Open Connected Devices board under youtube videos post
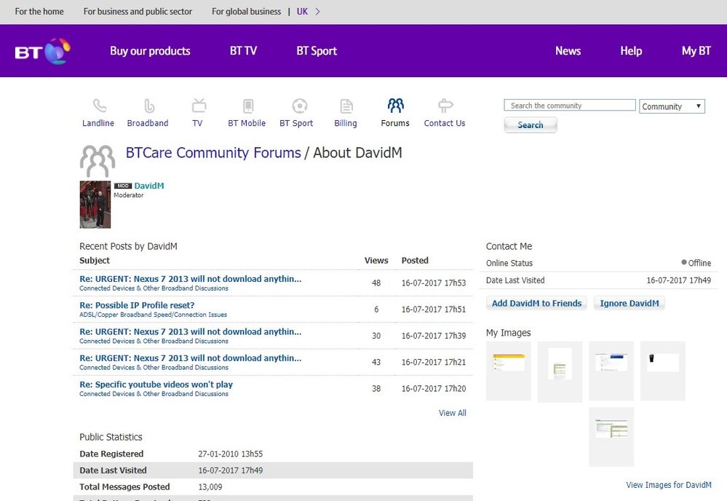 tap(154, 394)
